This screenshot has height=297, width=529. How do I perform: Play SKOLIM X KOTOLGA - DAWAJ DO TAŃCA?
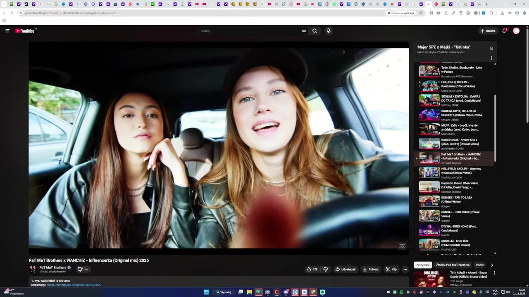(454, 100)
